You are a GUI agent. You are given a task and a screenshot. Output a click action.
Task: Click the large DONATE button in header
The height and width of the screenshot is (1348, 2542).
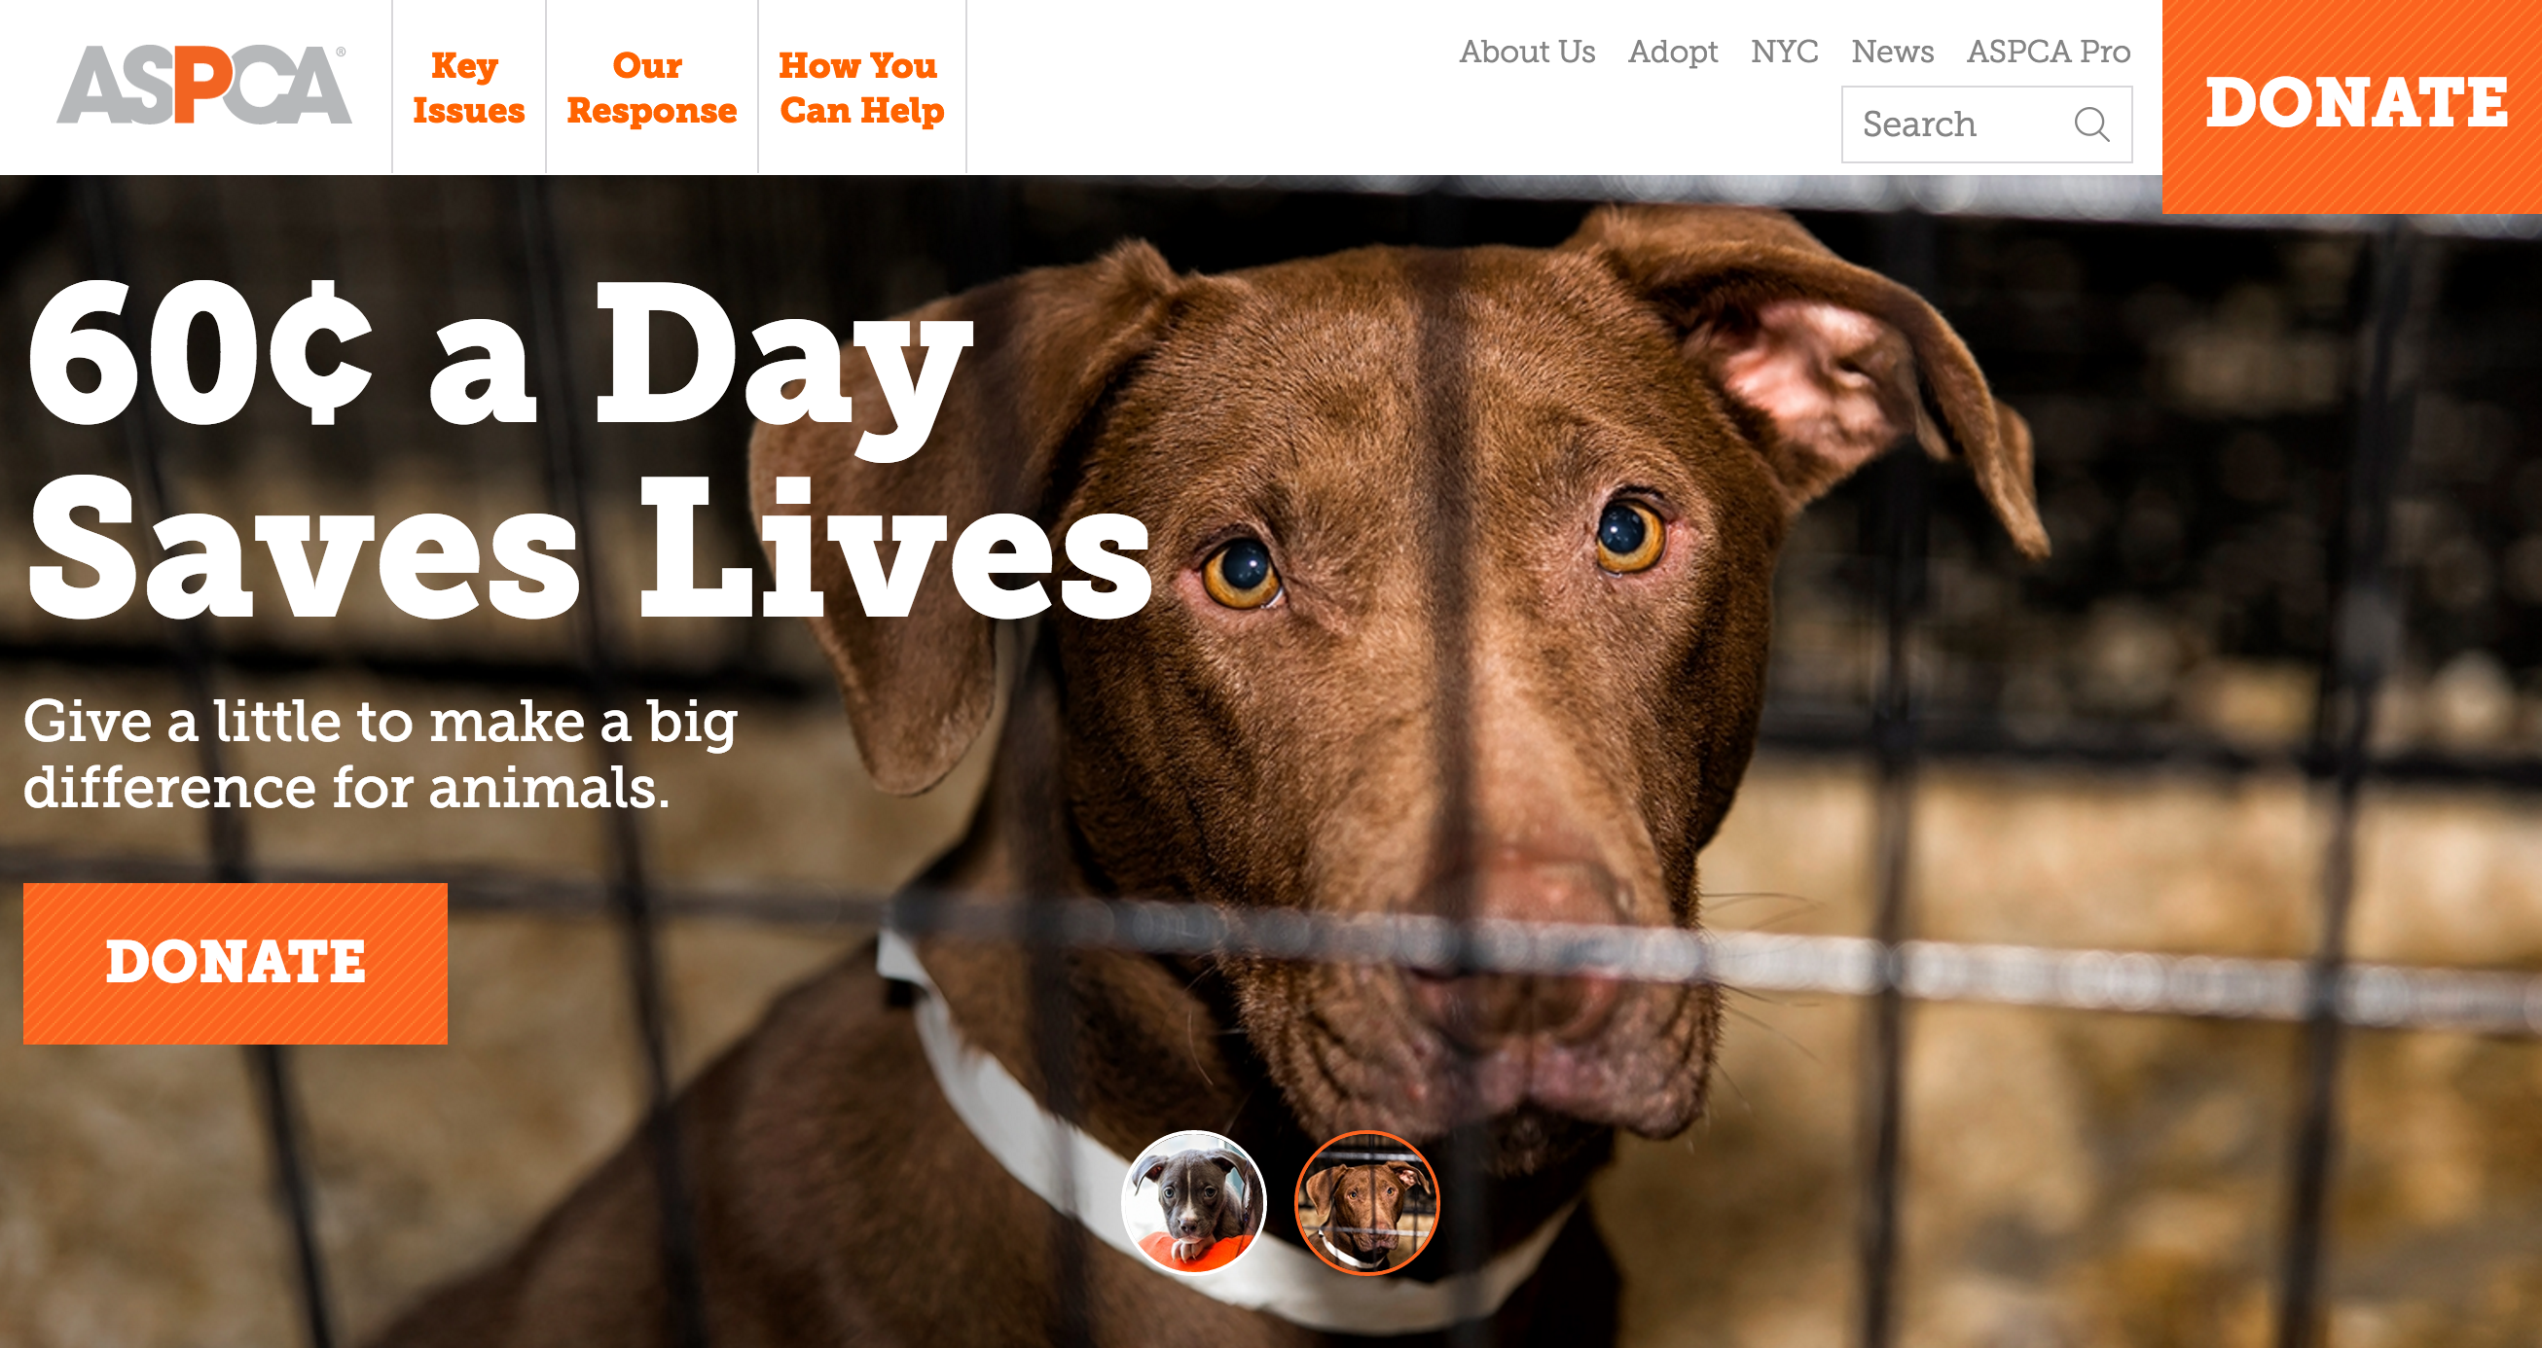(x=2352, y=105)
